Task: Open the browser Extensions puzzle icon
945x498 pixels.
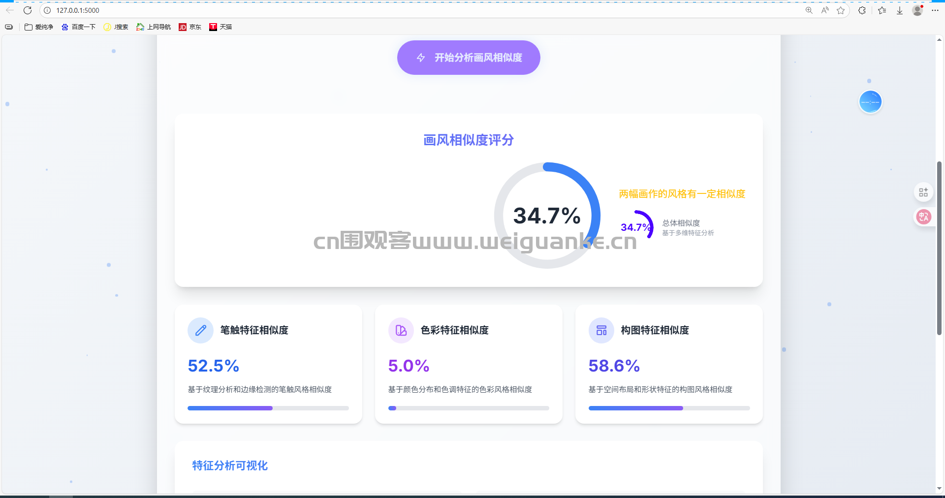Action: point(862,10)
